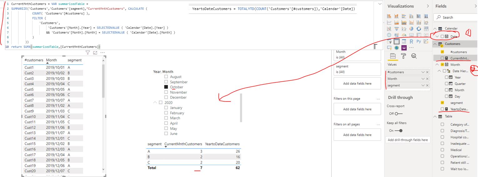This screenshot has width=478, height=177.
Task: Choose the funnel chart visualization
Action: (x=396, y=29)
